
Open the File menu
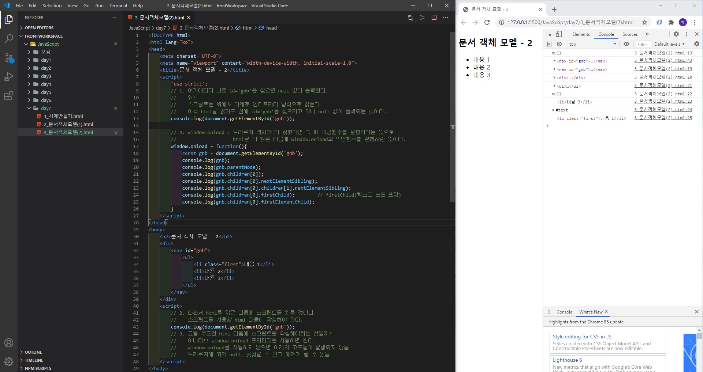[x=19, y=5]
